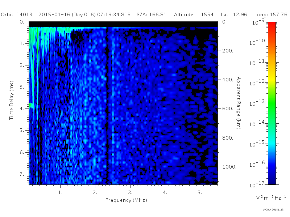Screen dimensions: 290x217
Task: Click the 1. tick on frequency axis
Action: click(60, 192)
